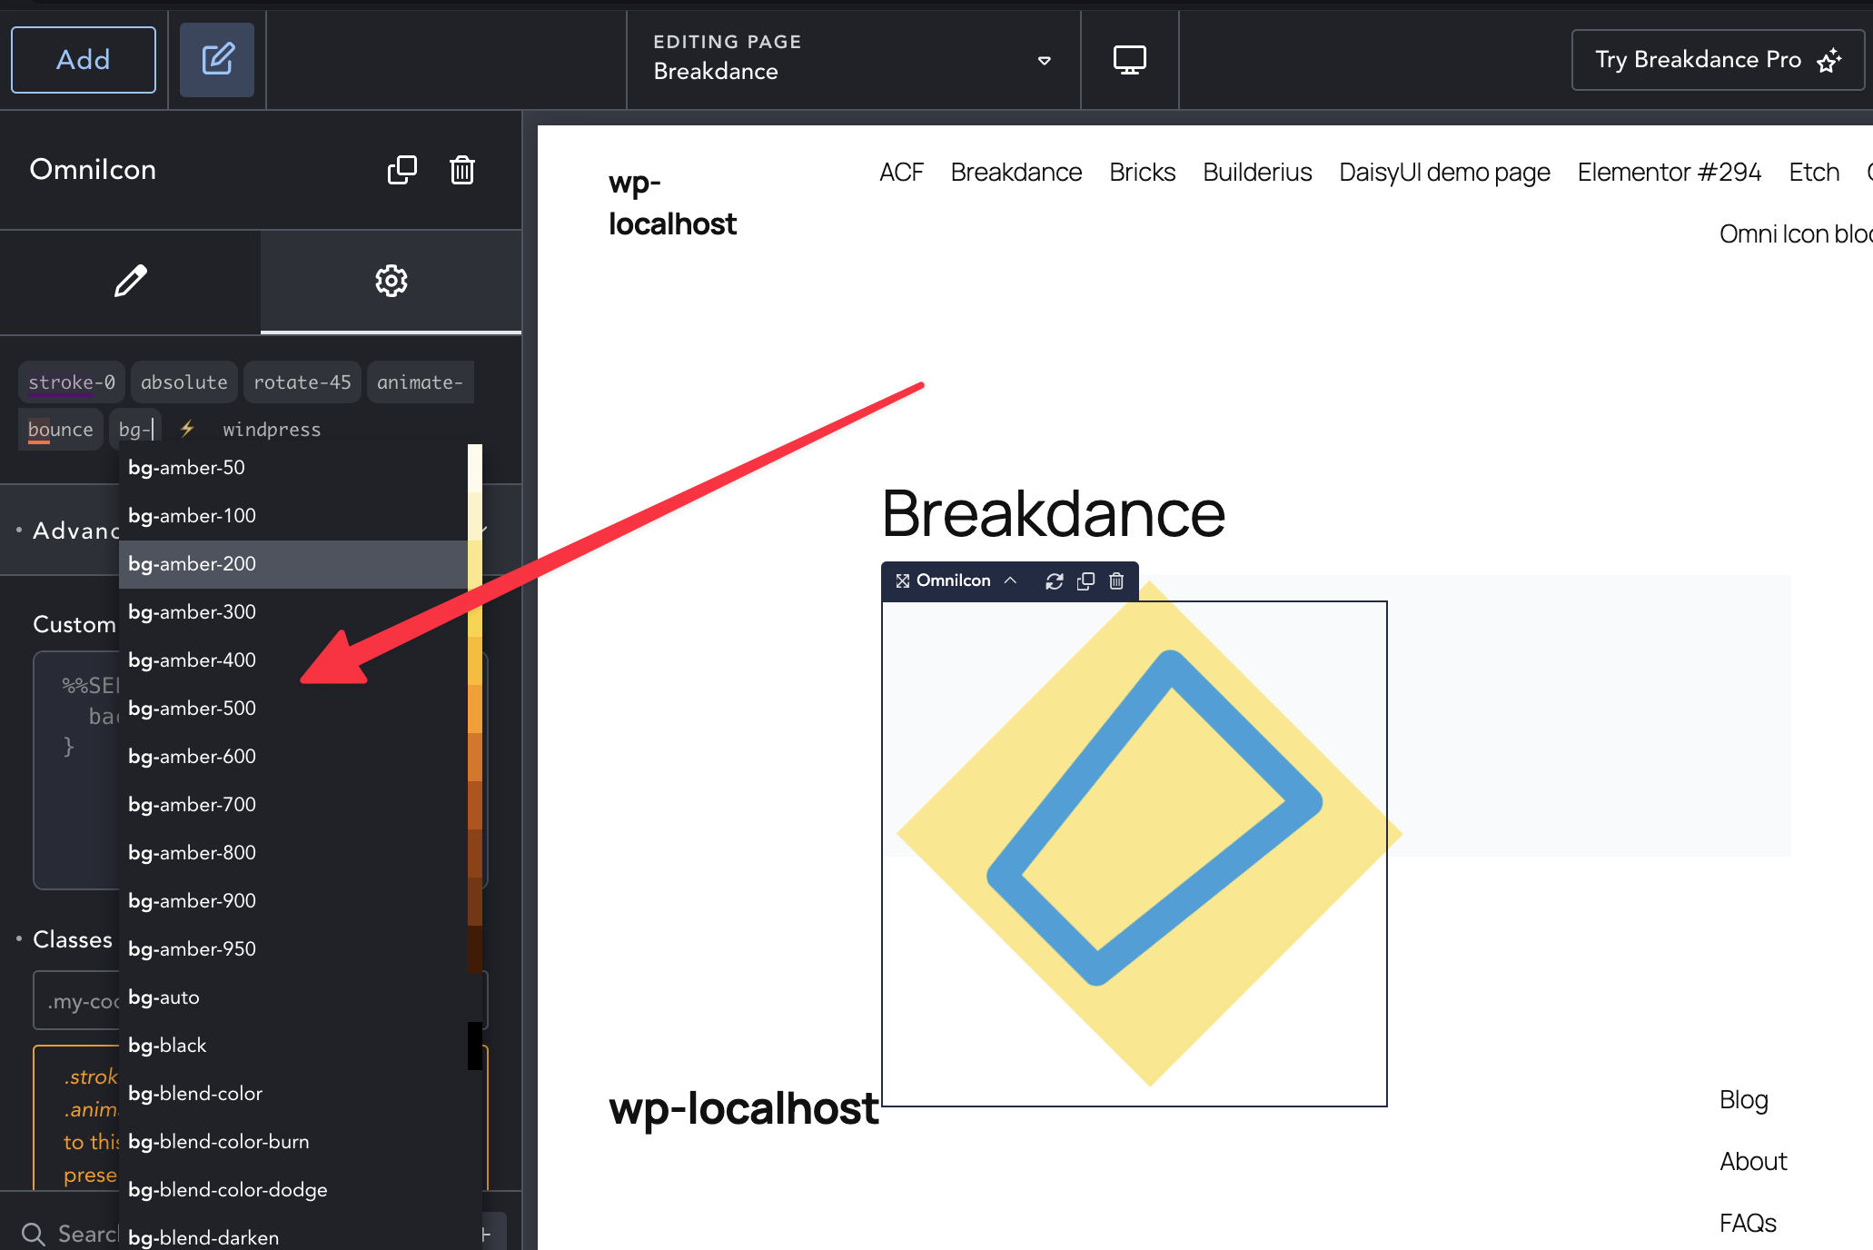Expand the Classes section

(73, 939)
